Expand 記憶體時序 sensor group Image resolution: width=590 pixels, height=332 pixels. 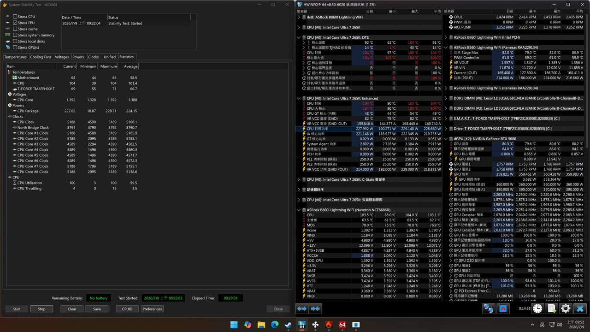coord(299,190)
